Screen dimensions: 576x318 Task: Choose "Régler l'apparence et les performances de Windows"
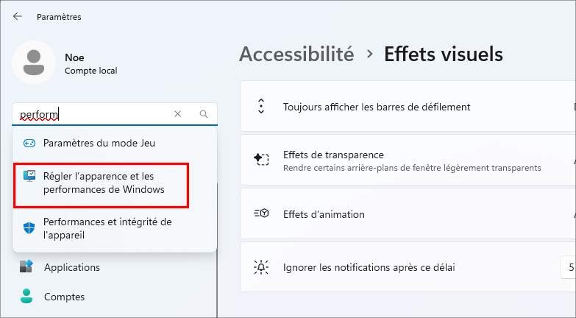[x=104, y=183]
